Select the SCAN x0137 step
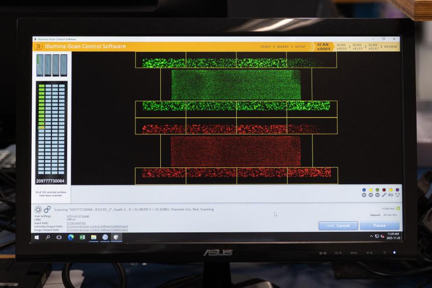The image size is (432, 288). pyautogui.click(x=373, y=47)
